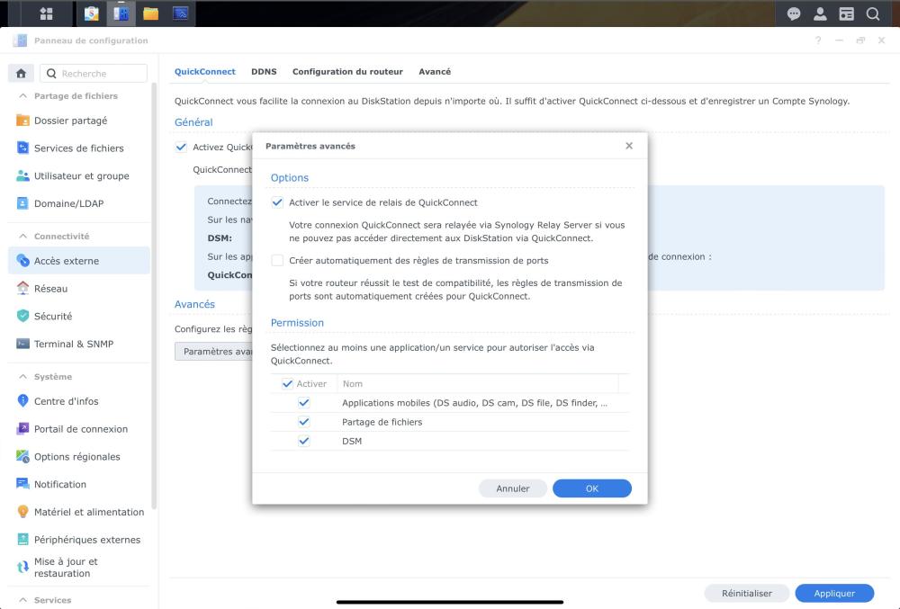Toggle the Activer header checkbox
The image size is (900, 609).
(288, 383)
